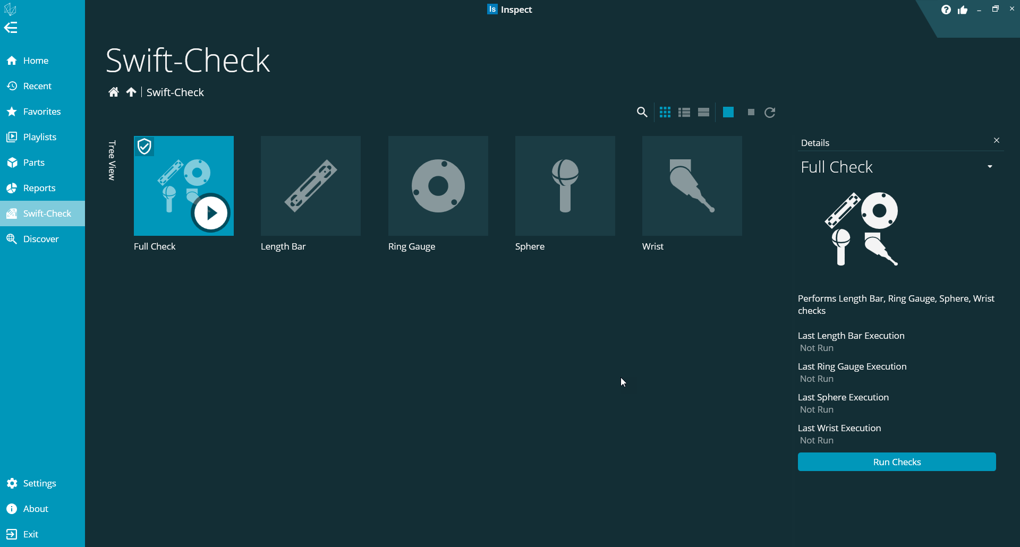Image resolution: width=1020 pixels, height=547 pixels.
Task: Click the search magnifier icon
Action: tap(642, 112)
